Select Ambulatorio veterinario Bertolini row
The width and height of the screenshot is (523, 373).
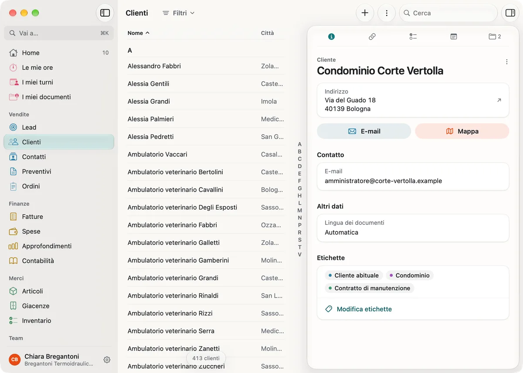coord(206,172)
